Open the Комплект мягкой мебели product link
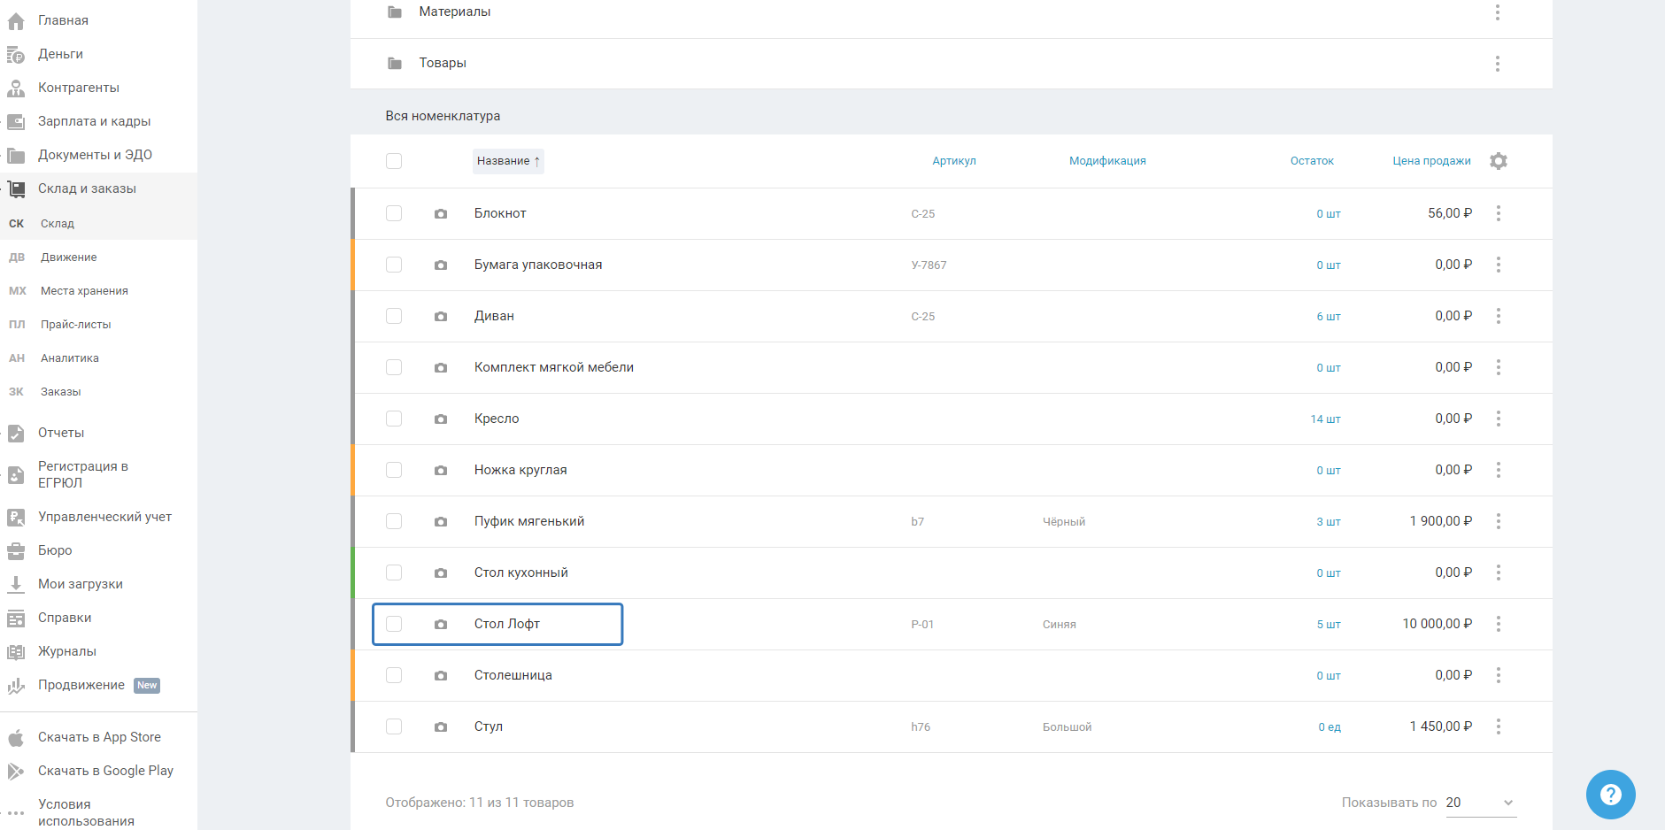This screenshot has height=830, width=1665. point(554,367)
